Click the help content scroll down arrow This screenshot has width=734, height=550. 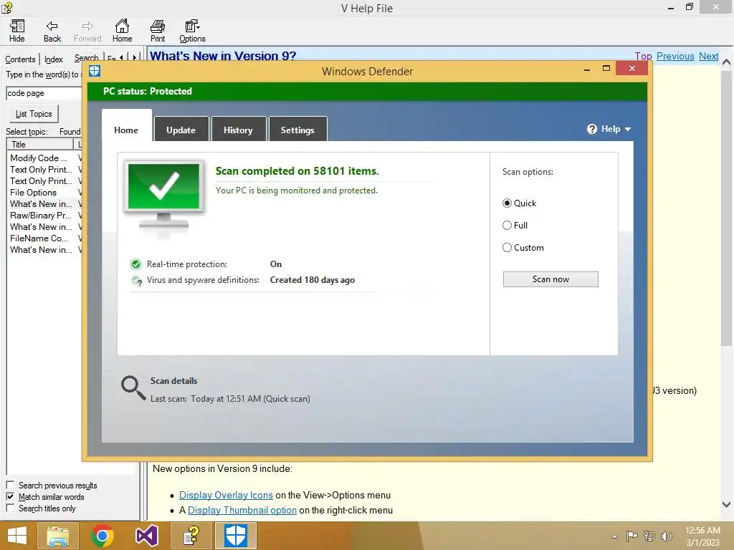pos(727,504)
